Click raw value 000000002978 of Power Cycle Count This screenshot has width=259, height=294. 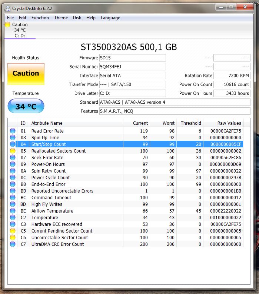click(x=226, y=178)
